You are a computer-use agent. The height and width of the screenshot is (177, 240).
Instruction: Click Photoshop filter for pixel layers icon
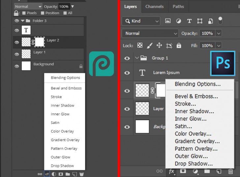[168, 21]
